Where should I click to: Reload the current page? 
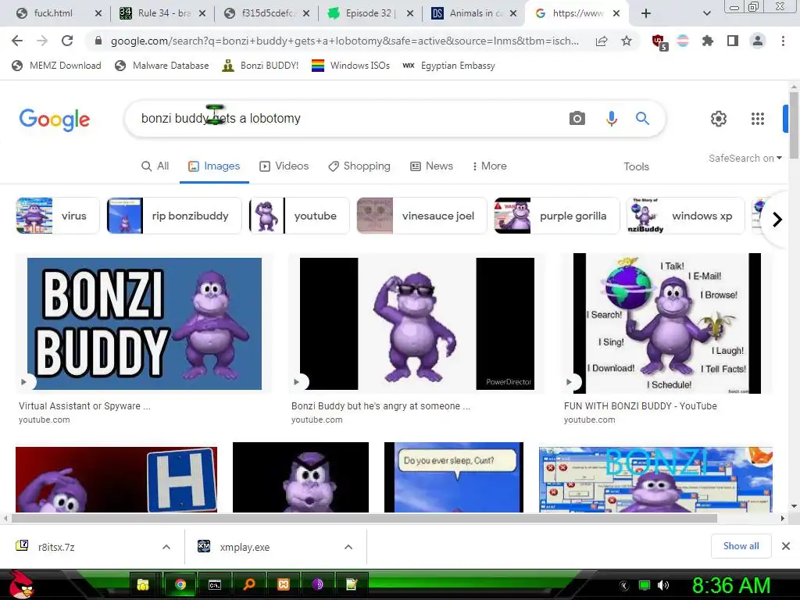[x=67, y=41]
